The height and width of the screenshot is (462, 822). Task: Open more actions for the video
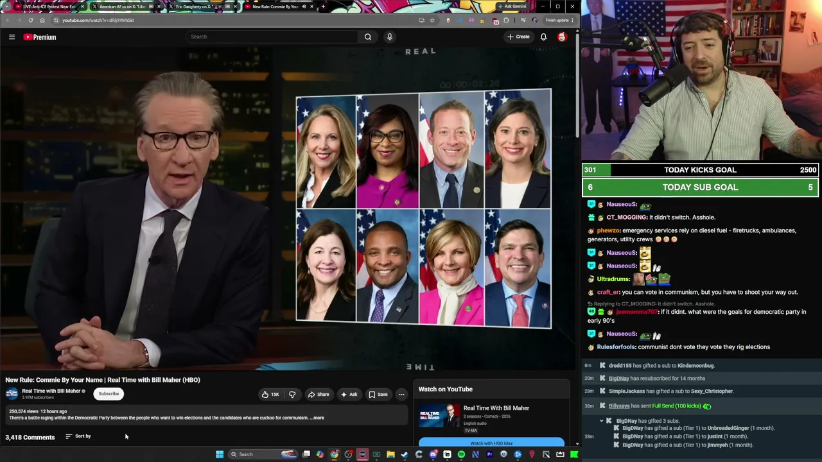pyautogui.click(x=401, y=395)
